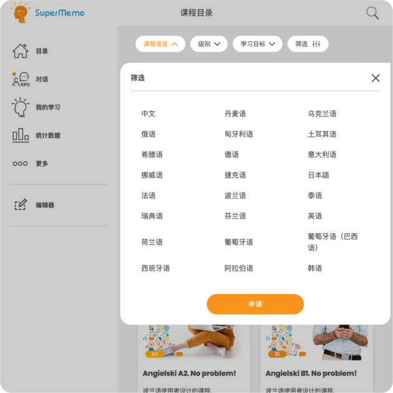Open 统计数据 bar chart icon
This screenshot has height=393, width=393.
(21, 135)
